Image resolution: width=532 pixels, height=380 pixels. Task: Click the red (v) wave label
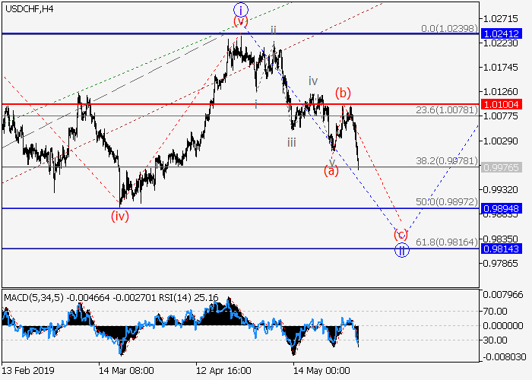pyautogui.click(x=241, y=21)
